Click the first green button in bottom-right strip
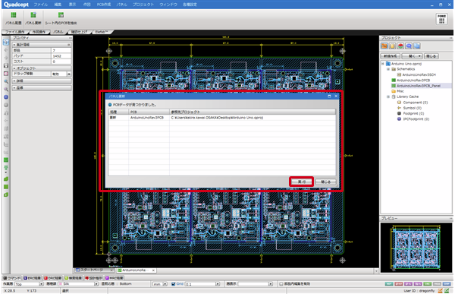 coord(389,284)
